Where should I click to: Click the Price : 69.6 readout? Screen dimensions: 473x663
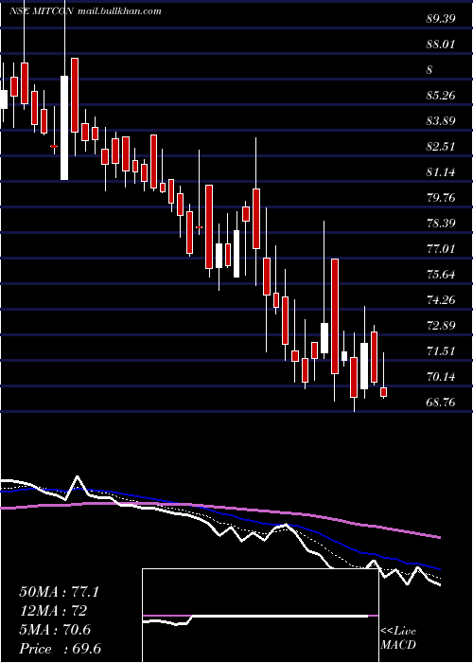tap(60, 649)
